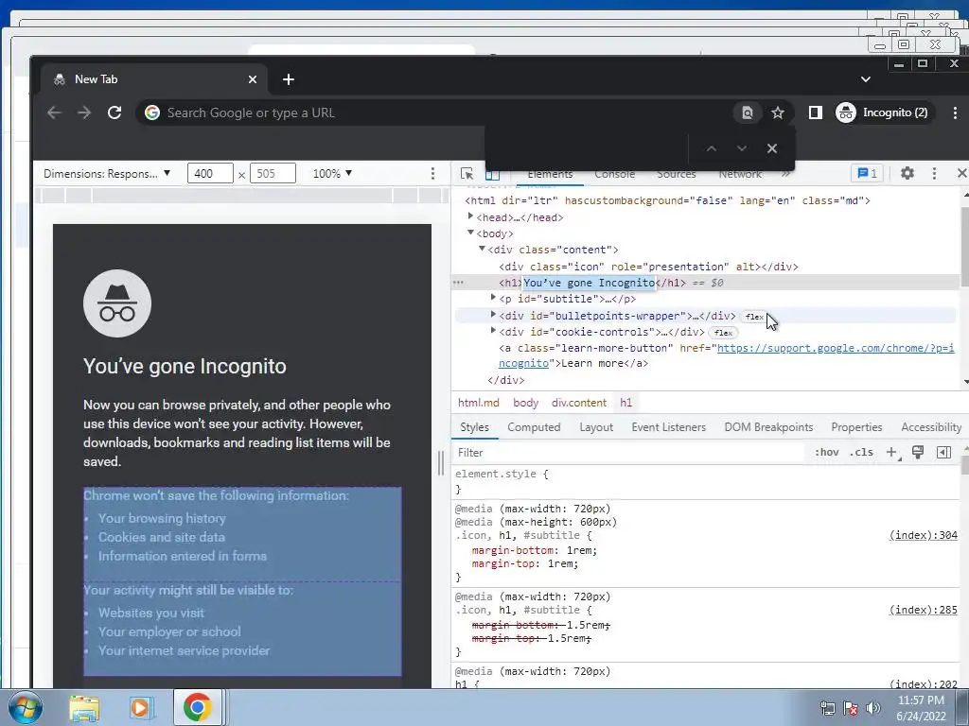This screenshot has width=969, height=726.
Task: Open the 100% zoom dropdown
Action: pyautogui.click(x=332, y=174)
